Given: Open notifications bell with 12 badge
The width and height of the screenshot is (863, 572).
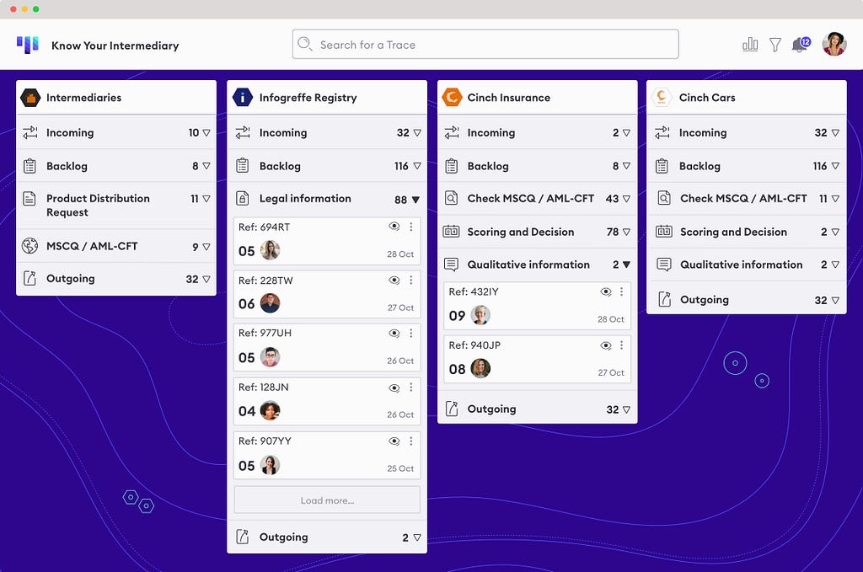Looking at the screenshot, I should point(801,45).
